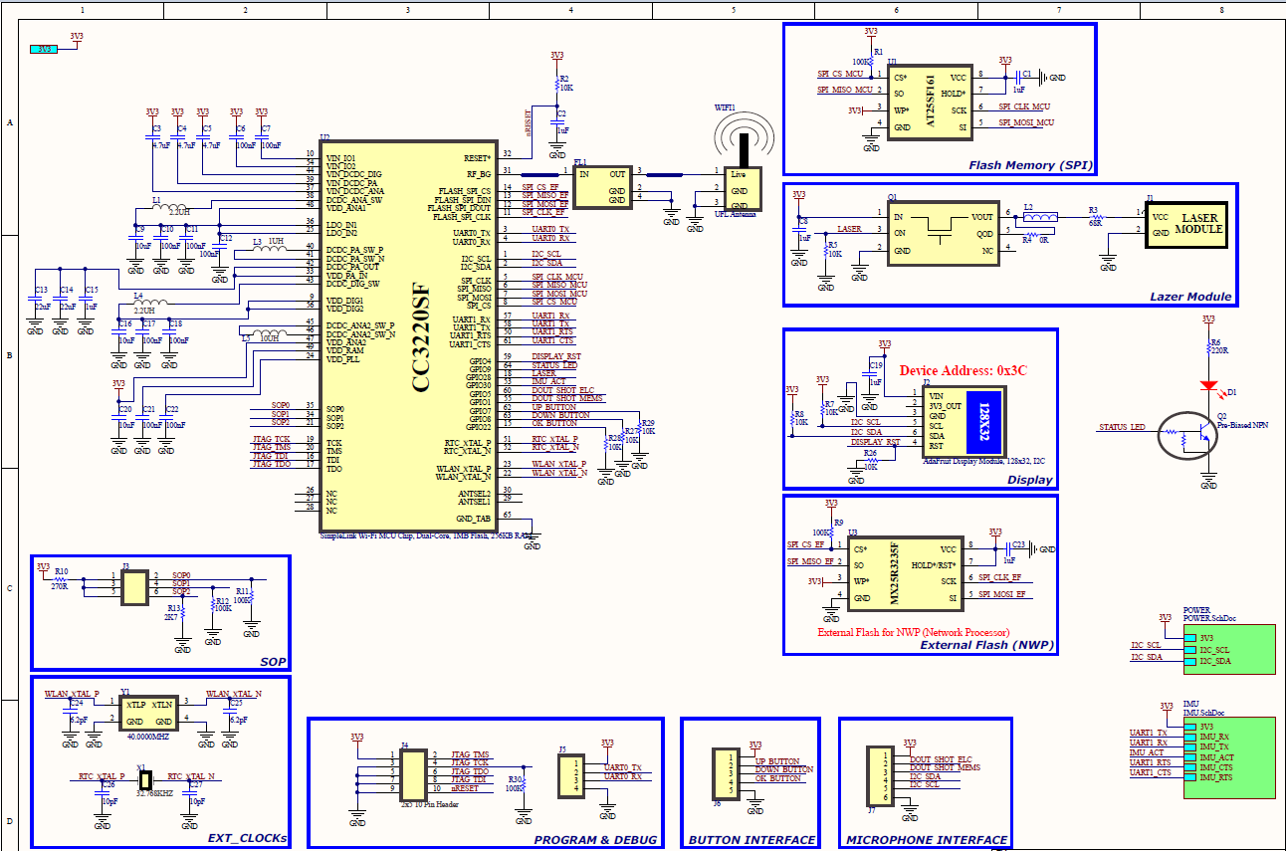The width and height of the screenshot is (1286, 851).
Task: Select the L4 2.2UH inductor symbol
Action: [x=150, y=301]
